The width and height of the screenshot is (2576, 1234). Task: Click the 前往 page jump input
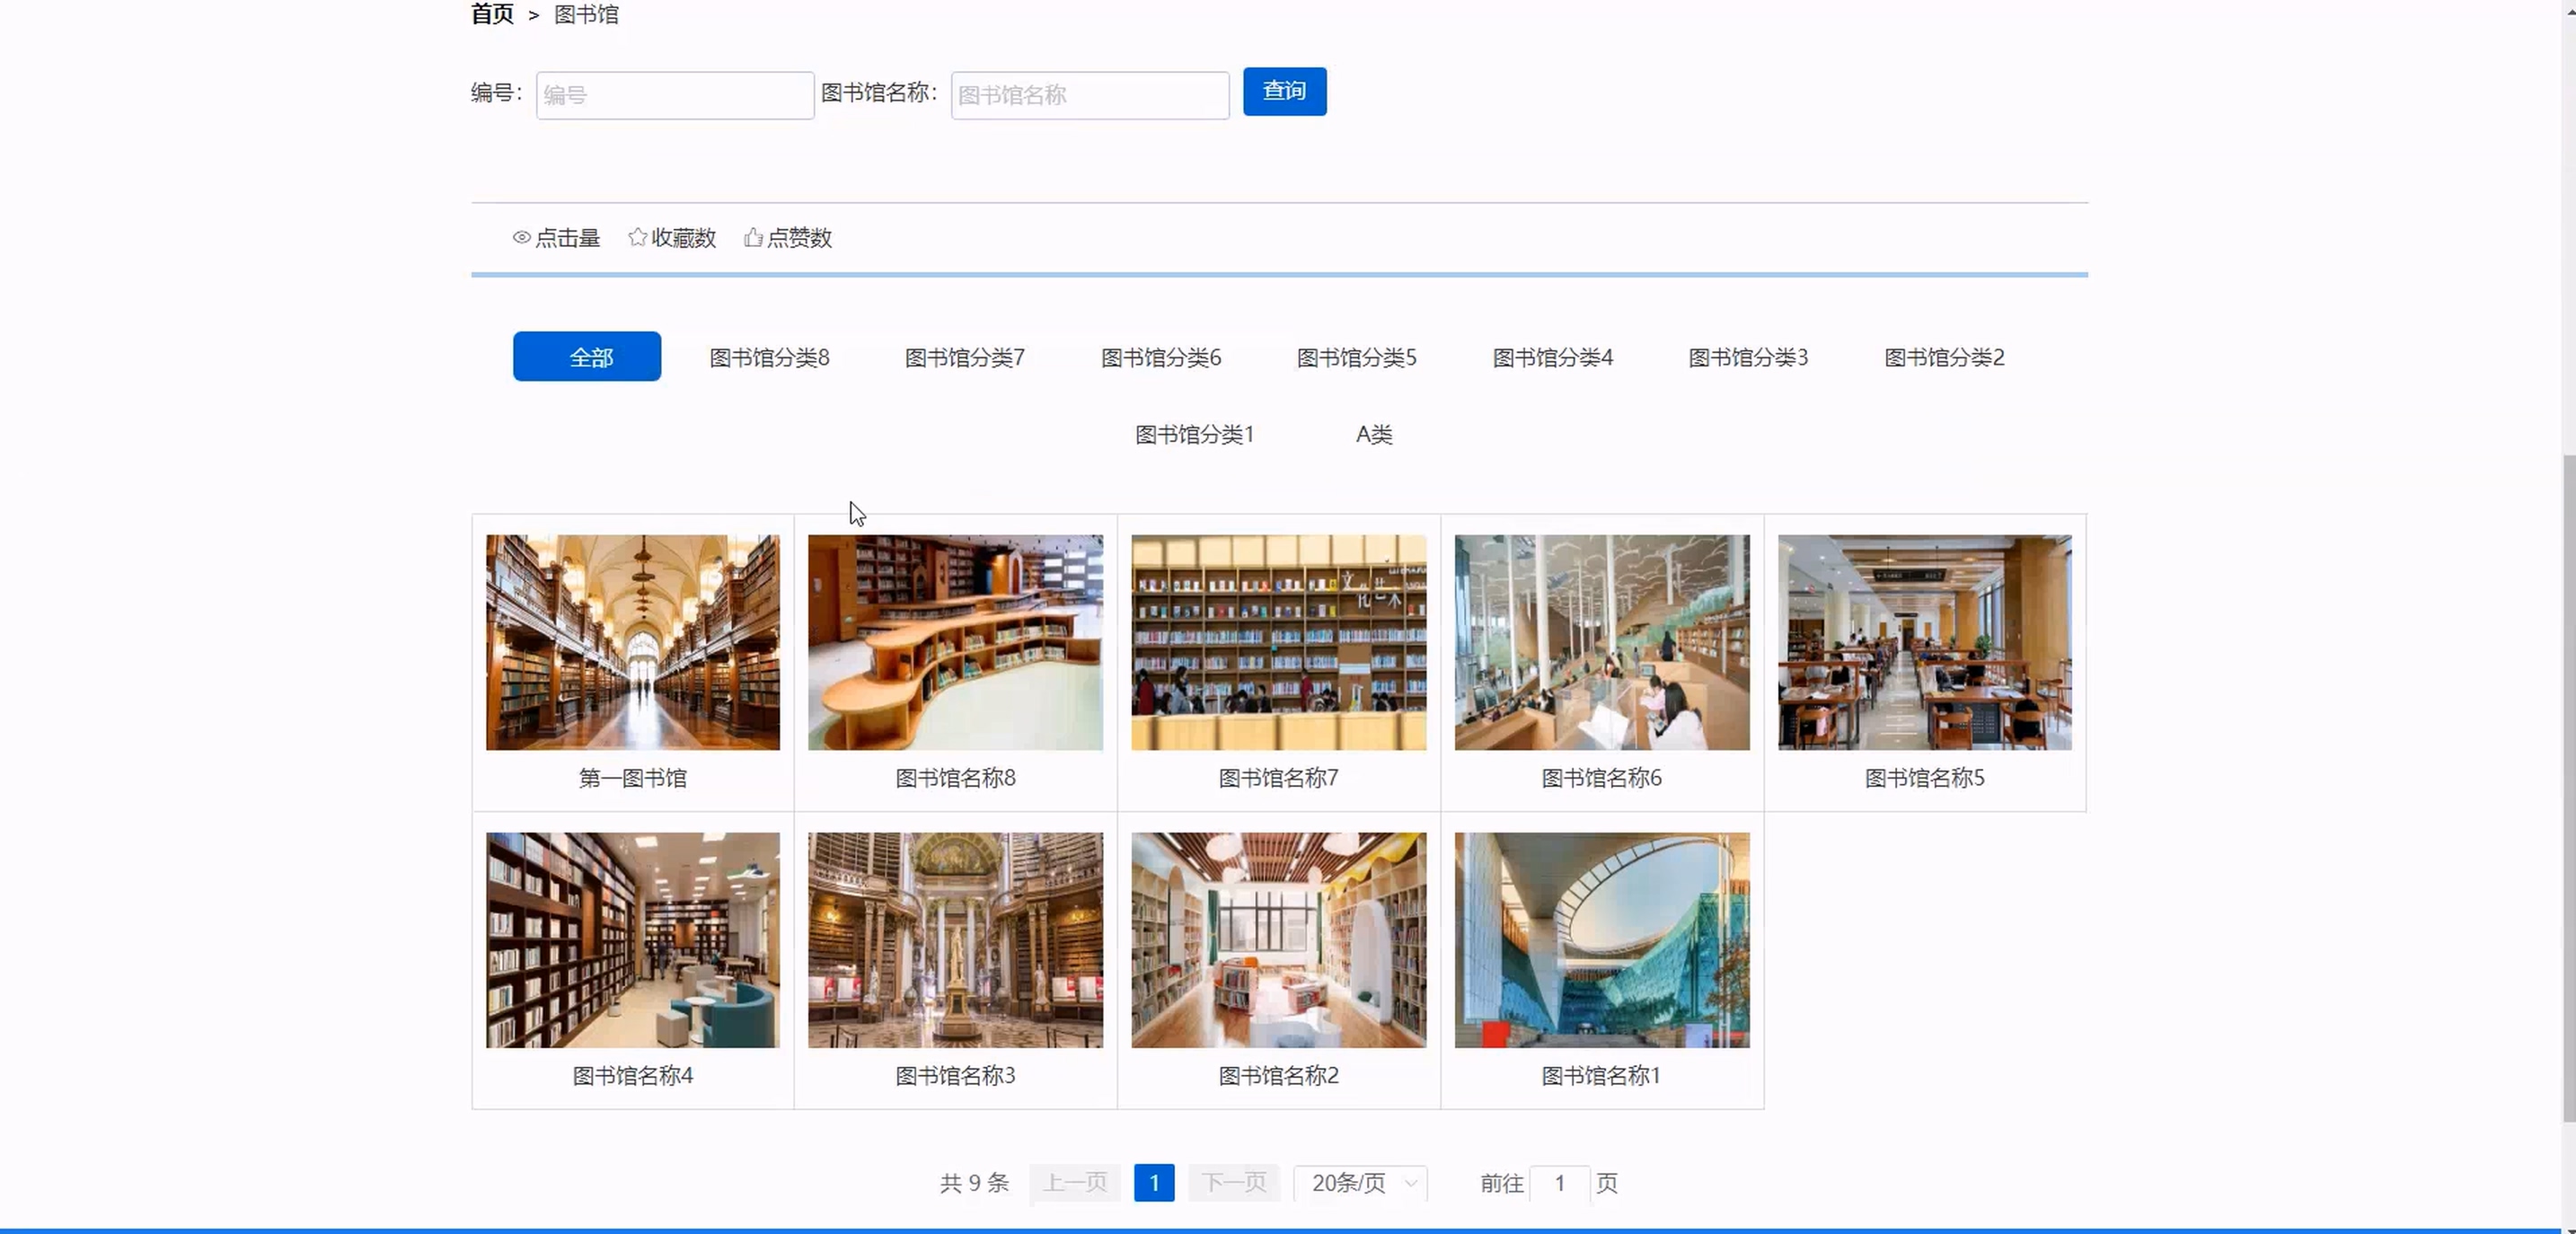click(x=1559, y=1184)
